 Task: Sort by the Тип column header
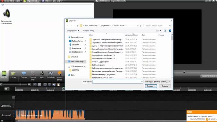pyautogui.click(x=143, y=35)
